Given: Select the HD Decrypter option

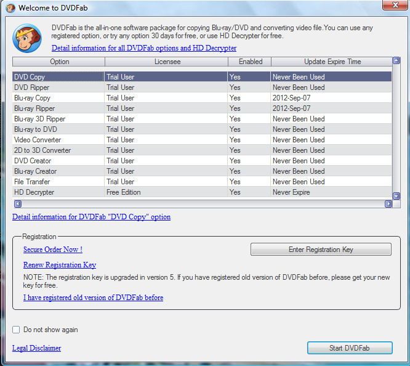Looking at the screenshot, I should pos(202,192).
